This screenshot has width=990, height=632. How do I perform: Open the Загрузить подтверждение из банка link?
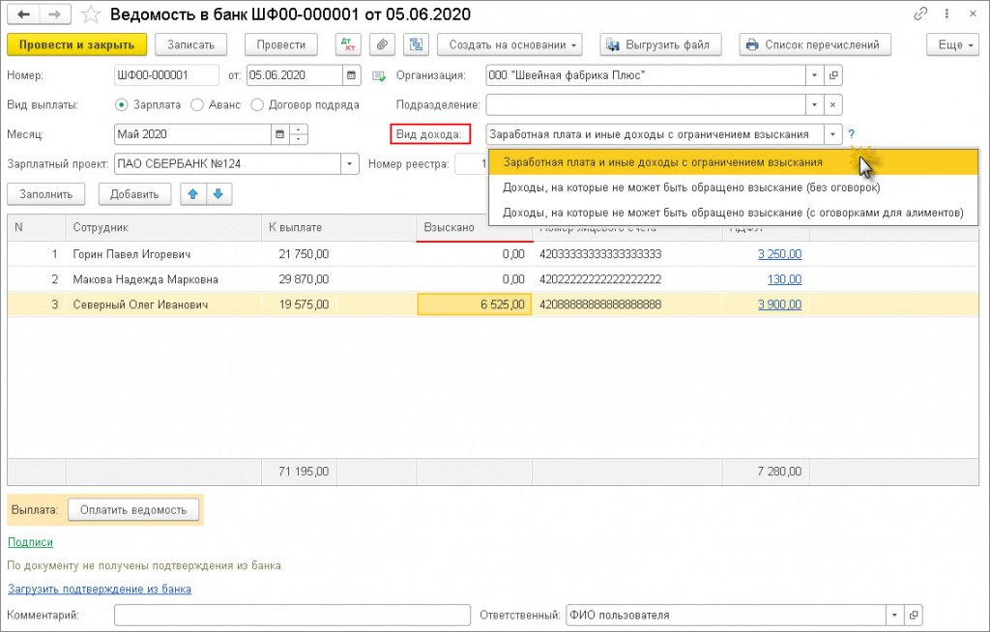pos(100,589)
